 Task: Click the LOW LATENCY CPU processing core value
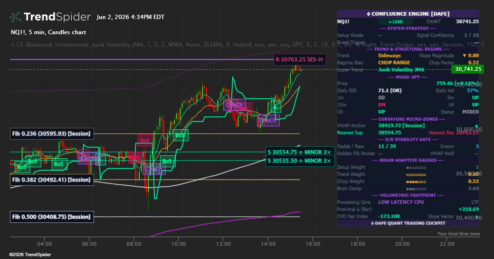(x=401, y=202)
